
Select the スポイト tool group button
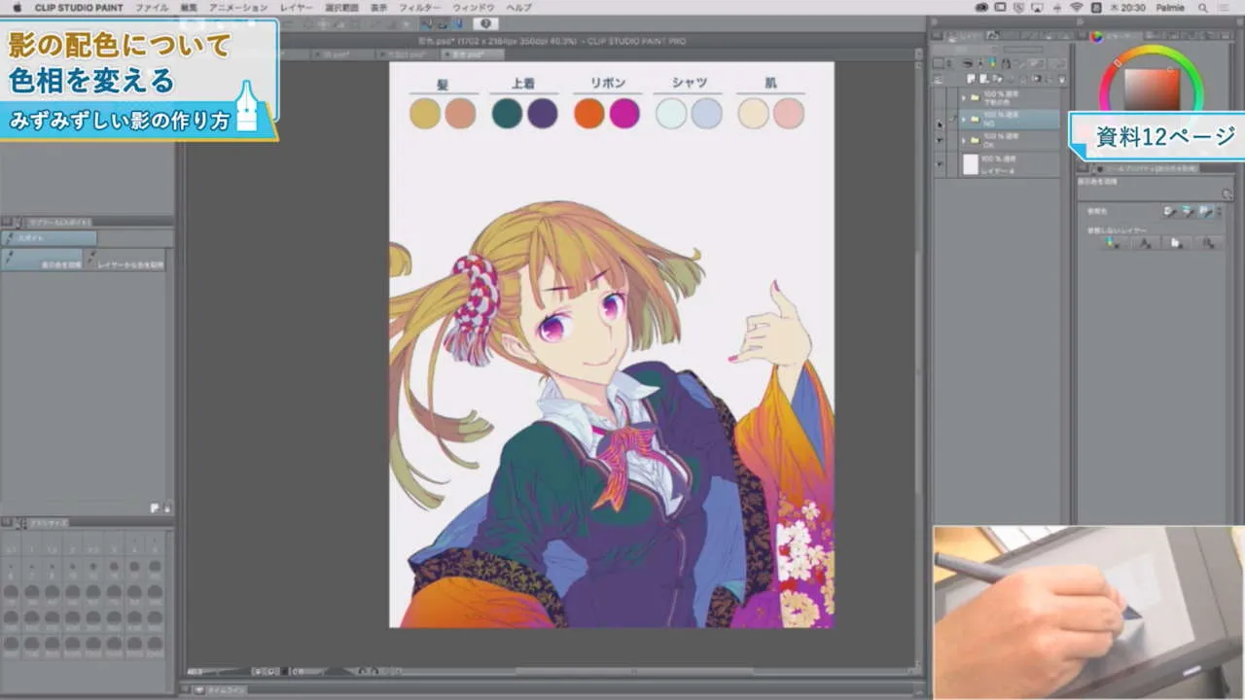(x=49, y=238)
